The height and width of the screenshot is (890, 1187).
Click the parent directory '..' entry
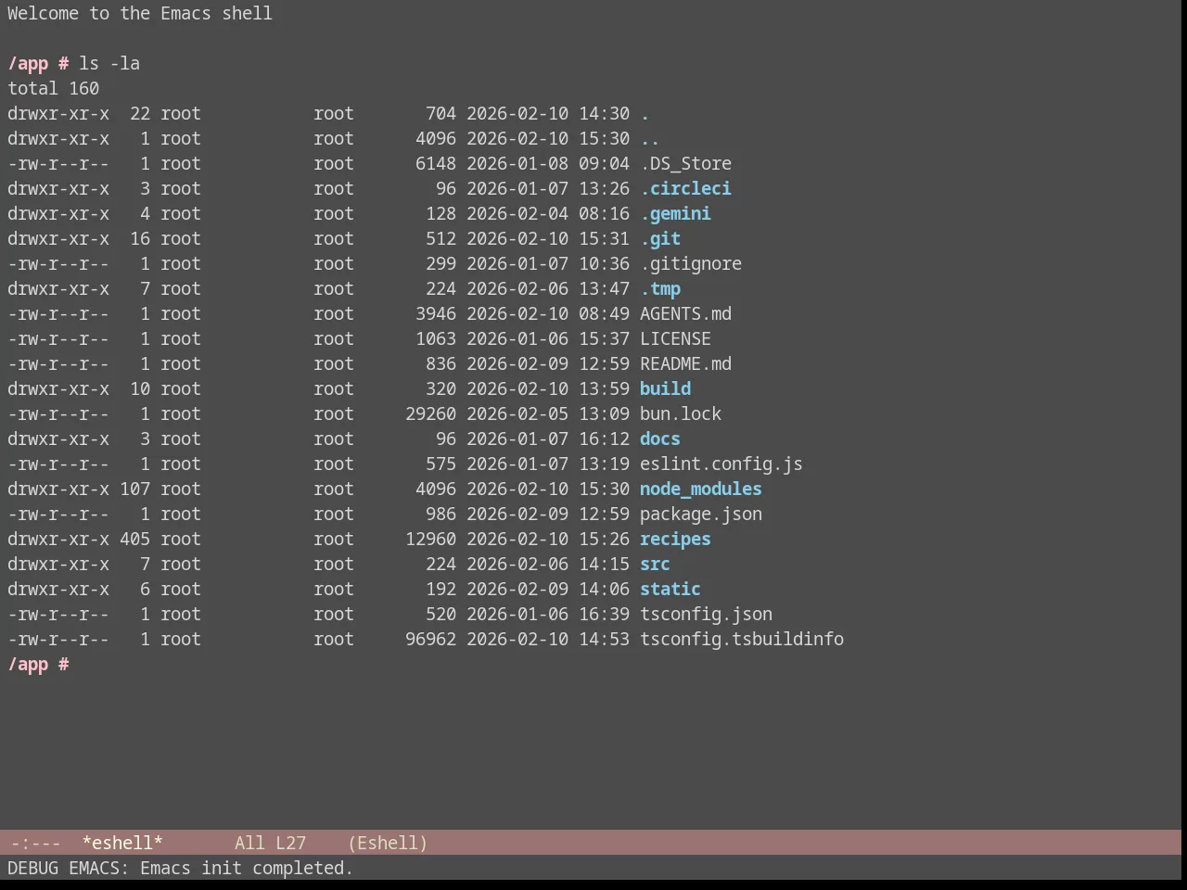tap(650, 138)
